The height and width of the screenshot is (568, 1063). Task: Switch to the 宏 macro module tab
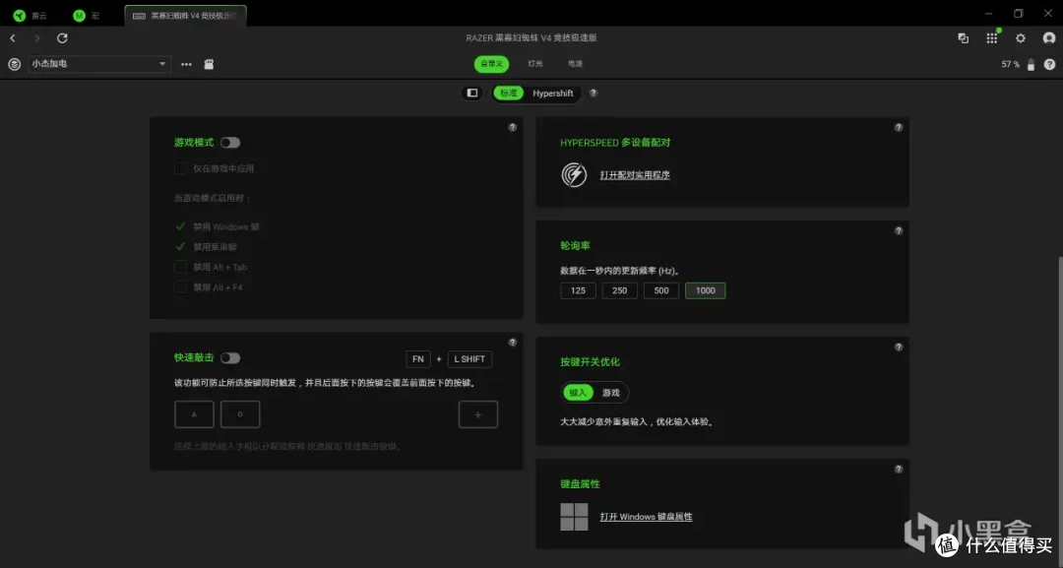pyautogui.click(x=87, y=16)
